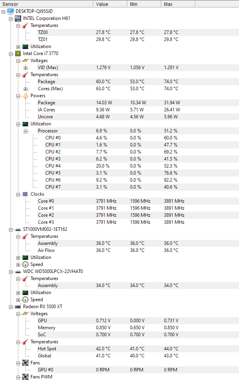Image resolution: width=239 pixels, height=380 pixels.
Task: Sort by the Value column header
Action: (x=110, y=4)
